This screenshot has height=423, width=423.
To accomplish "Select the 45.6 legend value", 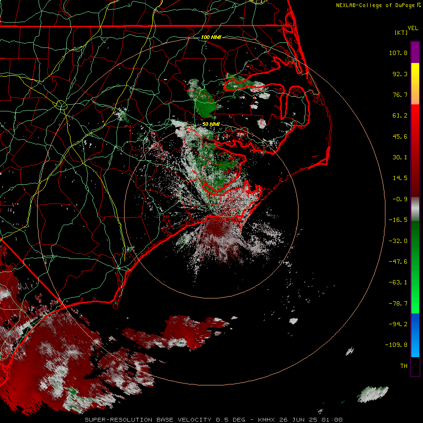I will pyautogui.click(x=400, y=136).
